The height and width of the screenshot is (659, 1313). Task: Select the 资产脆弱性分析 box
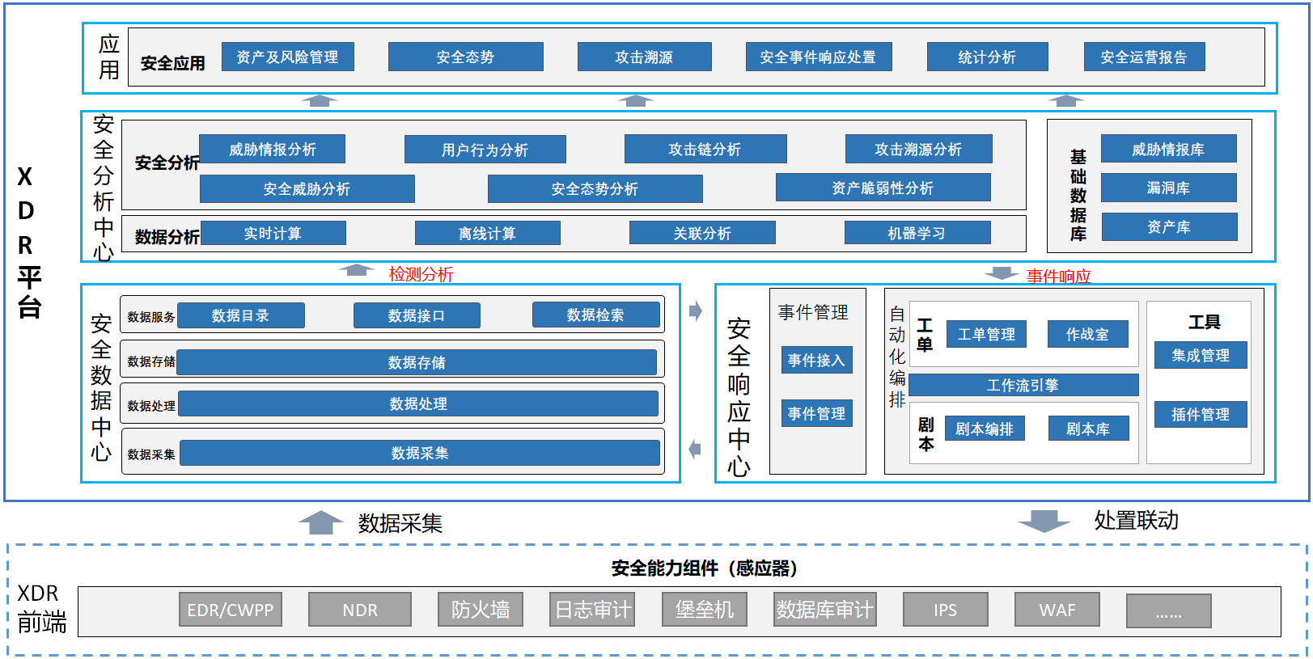pyautogui.click(x=883, y=188)
